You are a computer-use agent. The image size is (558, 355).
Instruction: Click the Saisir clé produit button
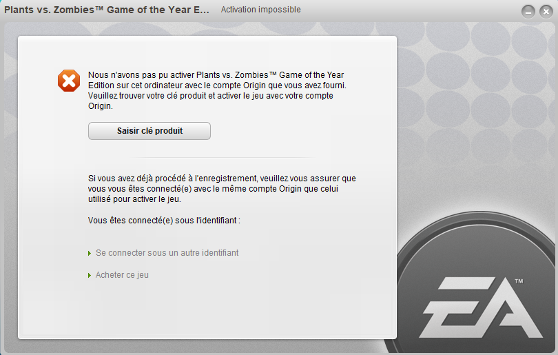tap(149, 131)
